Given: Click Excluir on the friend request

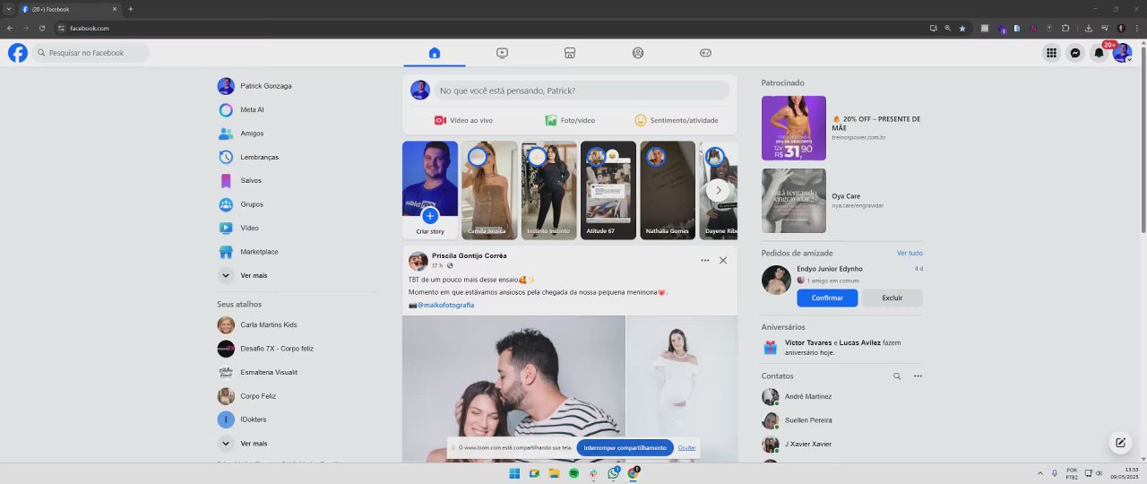Looking at the screenshot, I should 893,298.
